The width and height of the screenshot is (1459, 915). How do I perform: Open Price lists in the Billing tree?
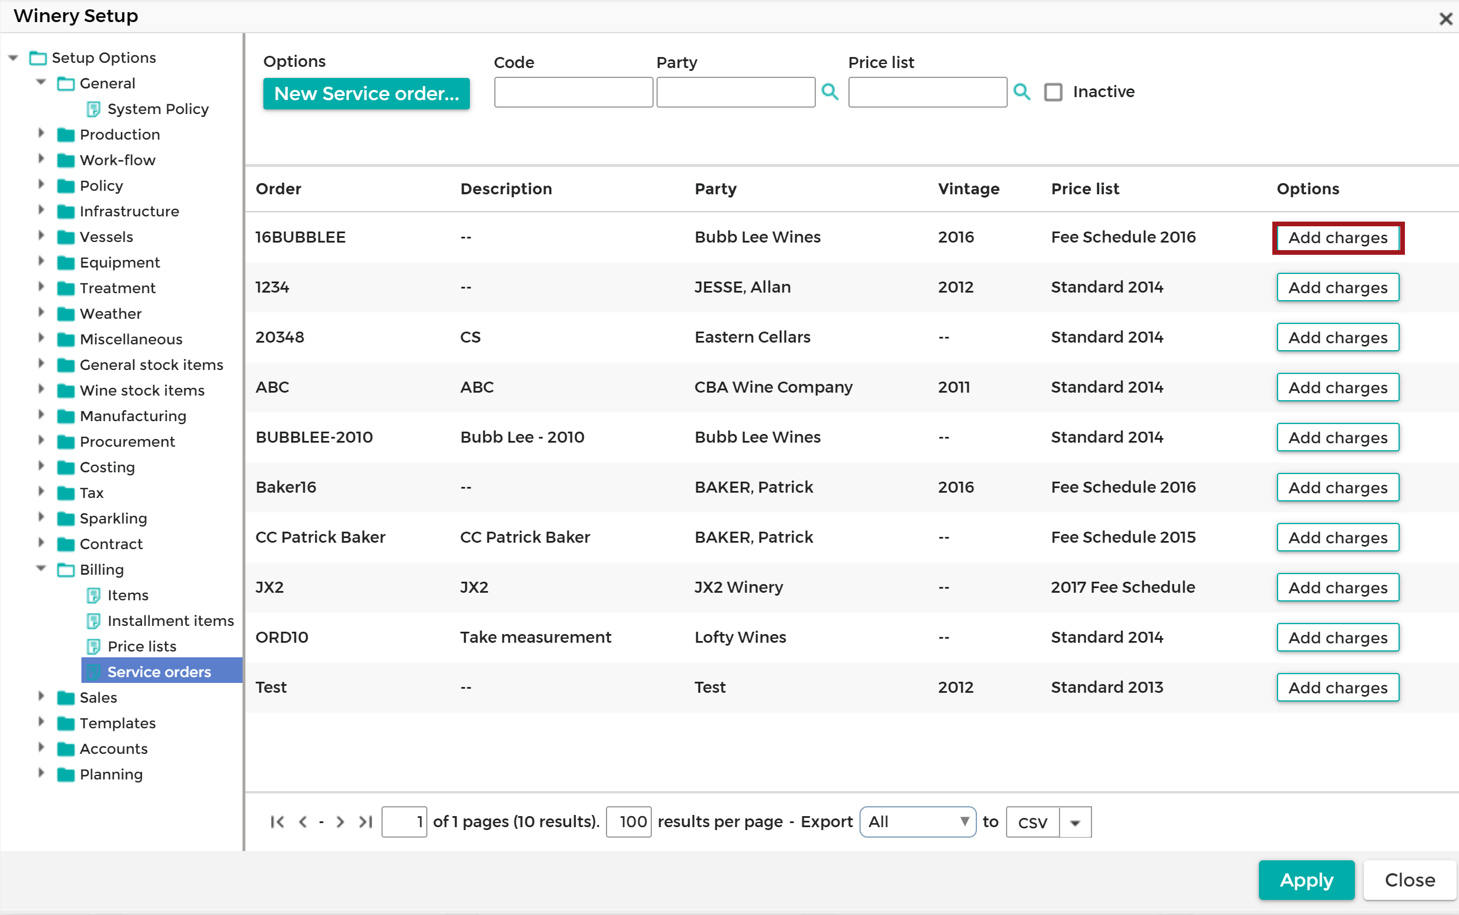[141, 646]
